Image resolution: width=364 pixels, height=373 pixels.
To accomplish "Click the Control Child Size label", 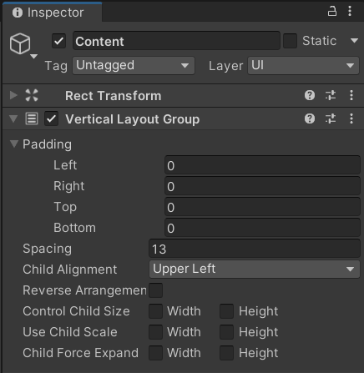I will (76, 311).
